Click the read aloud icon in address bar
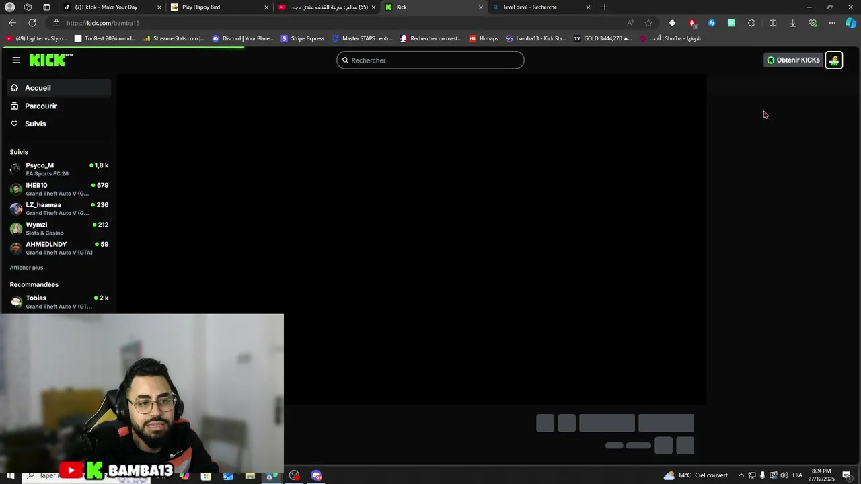This screenshot has height=484, width=861. click(630, 23)
